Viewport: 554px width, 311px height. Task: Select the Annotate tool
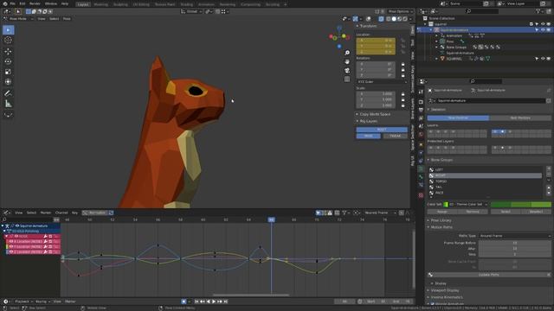click(8, 93)
